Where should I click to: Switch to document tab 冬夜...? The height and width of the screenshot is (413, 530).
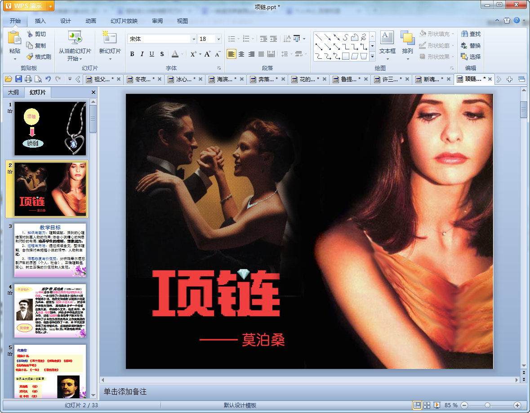coord(145,79)
